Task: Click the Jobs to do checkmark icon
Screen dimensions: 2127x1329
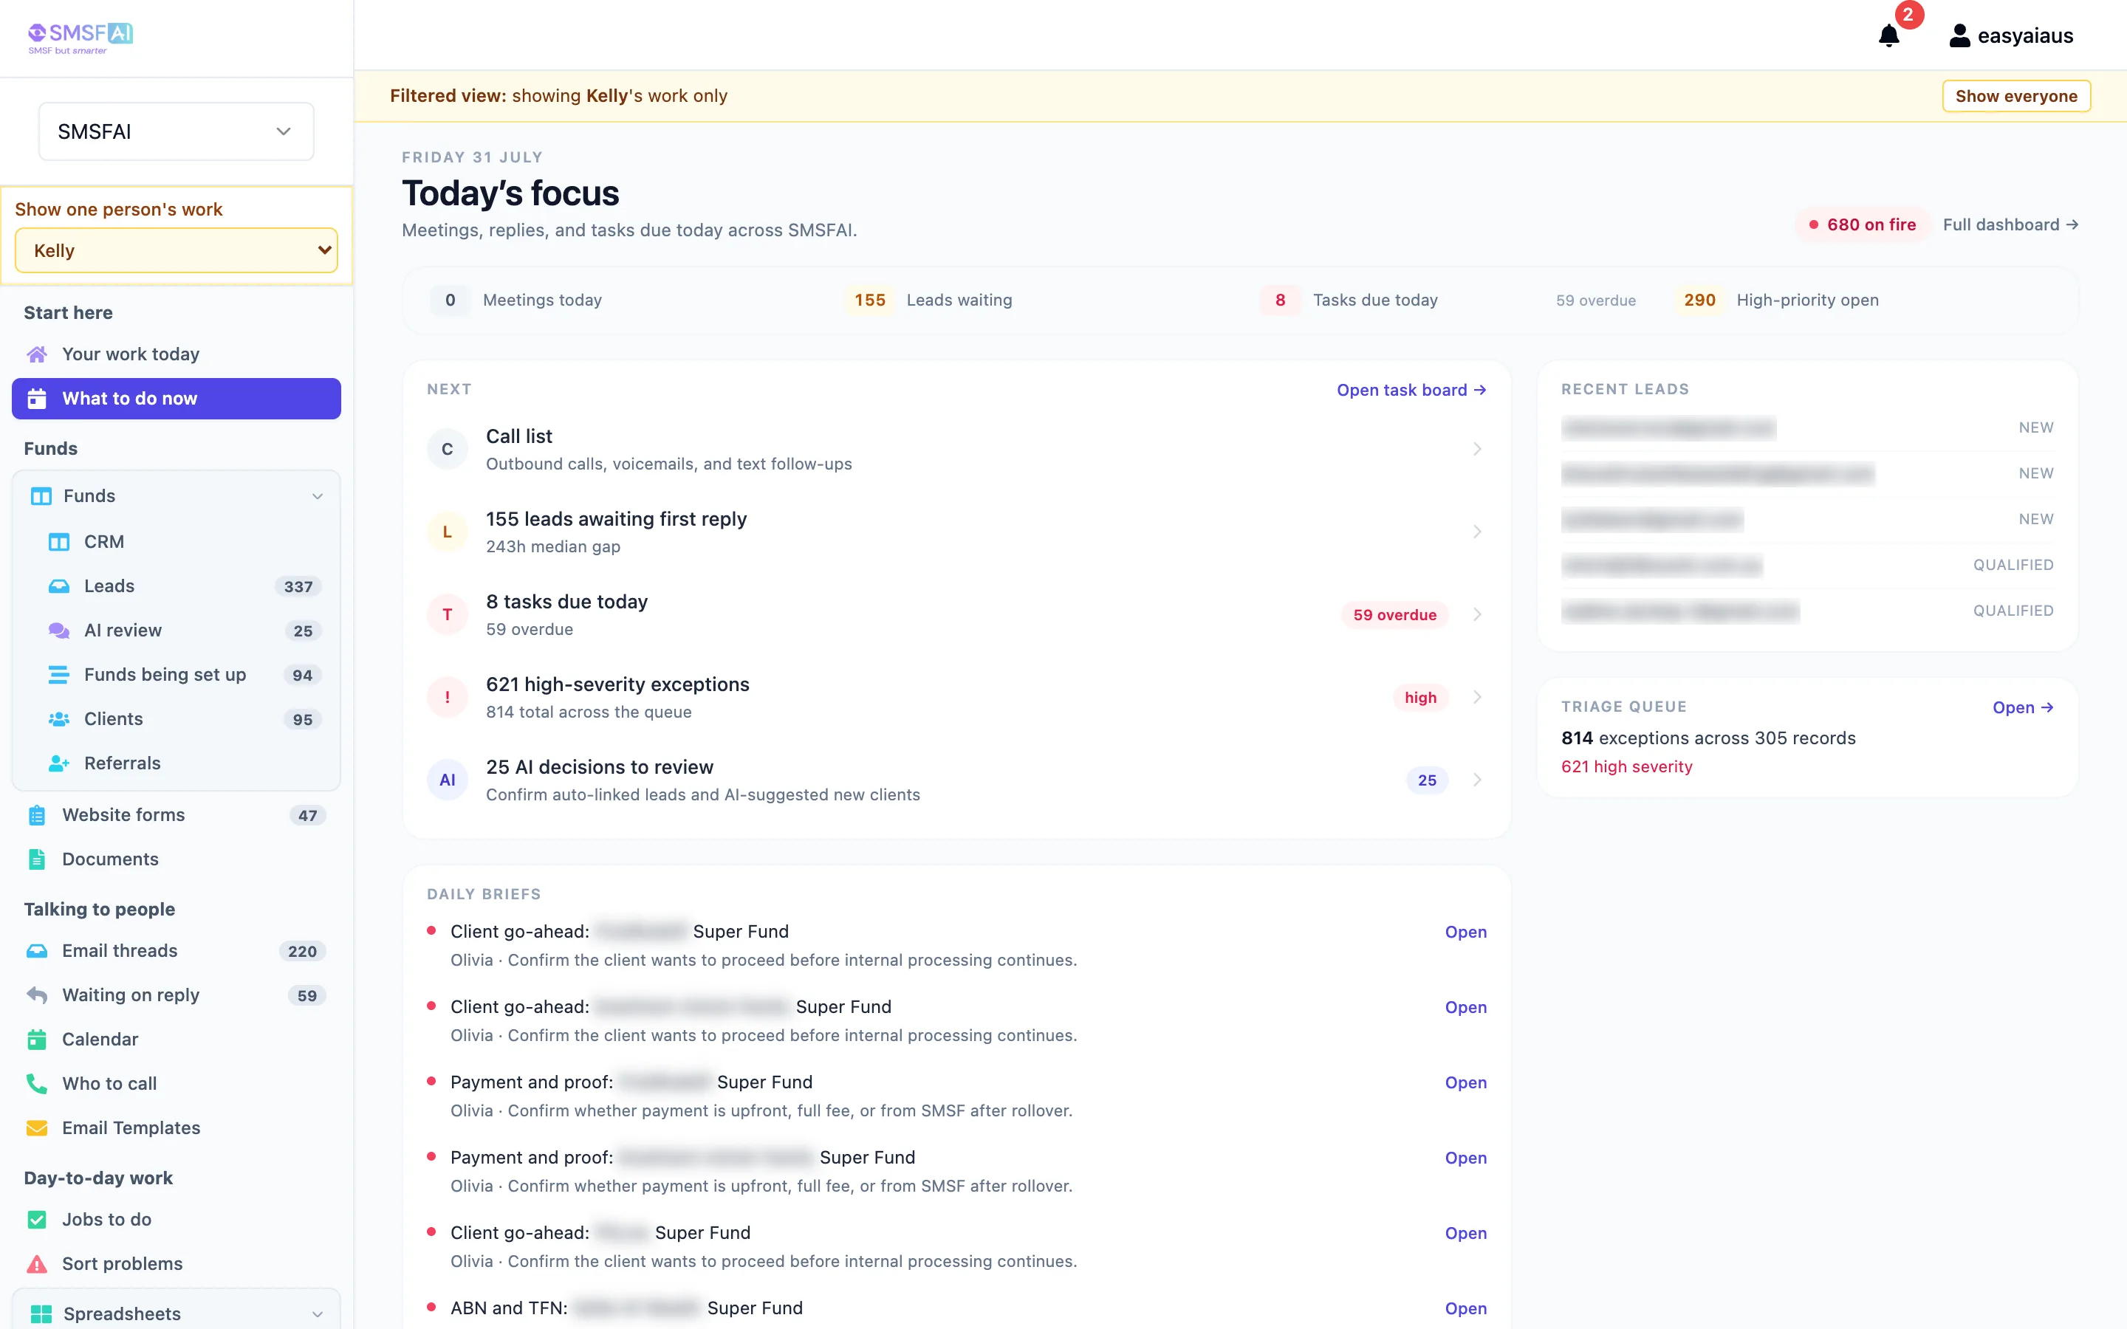Action: click(37, 1219)
